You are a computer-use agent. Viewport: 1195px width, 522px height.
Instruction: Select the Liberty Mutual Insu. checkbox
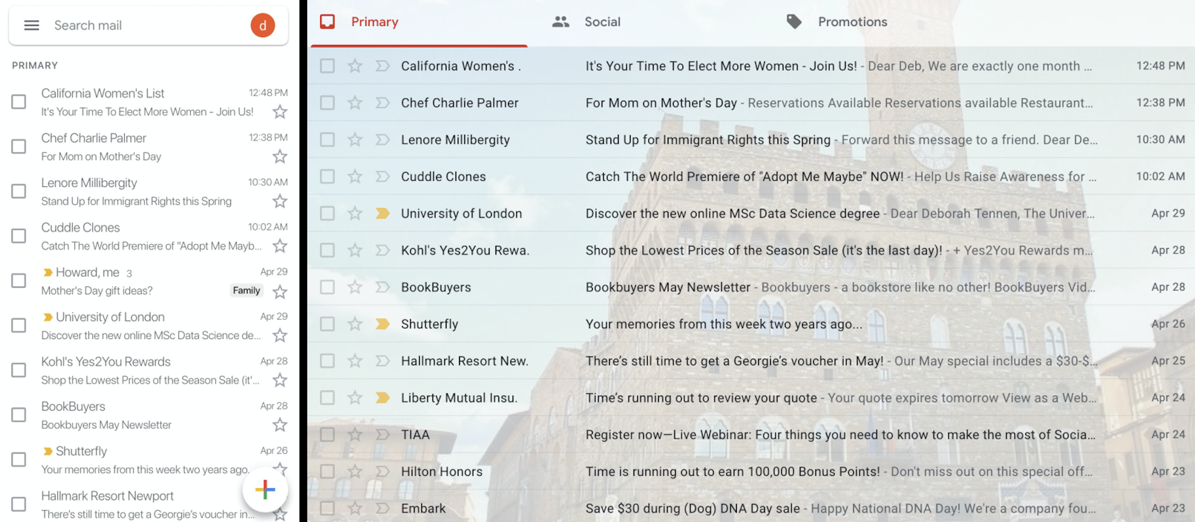point(327,398)
